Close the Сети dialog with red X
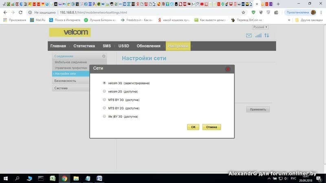This screenshot has width=326, height=183. pos(228,69)
